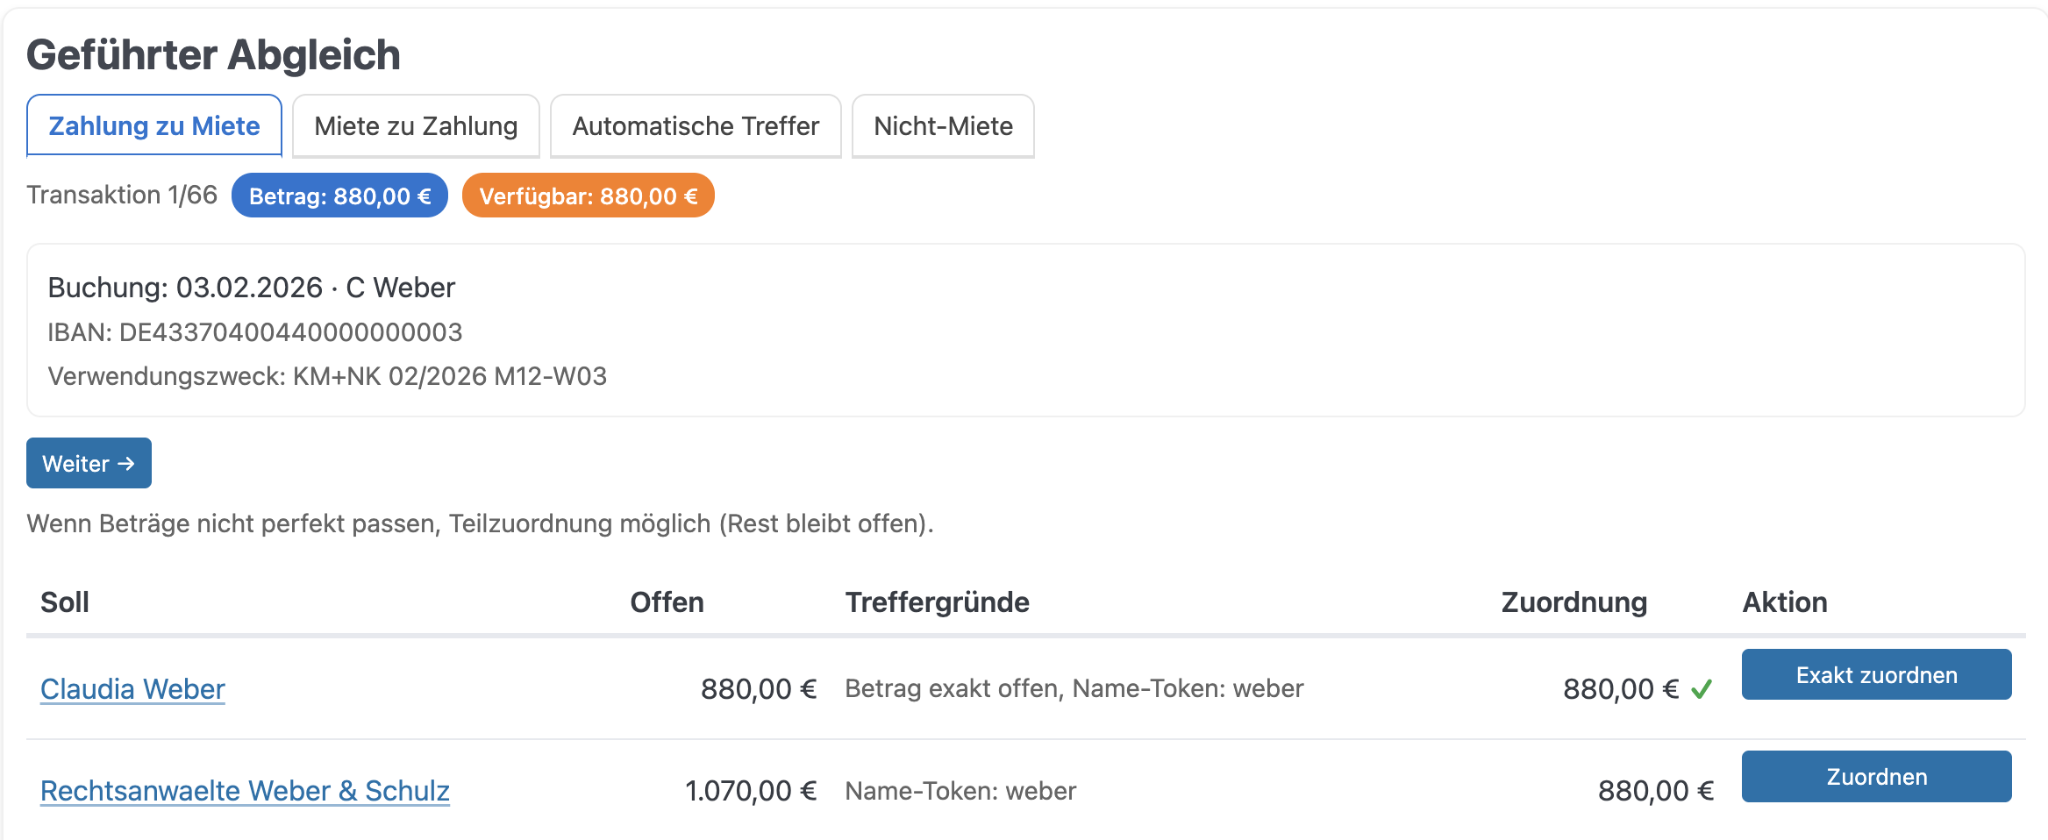Click the green checkmark next to 880,00 €
Image resolution: width=2048 pixels, height=840 pixels.
coord(1702,690)
